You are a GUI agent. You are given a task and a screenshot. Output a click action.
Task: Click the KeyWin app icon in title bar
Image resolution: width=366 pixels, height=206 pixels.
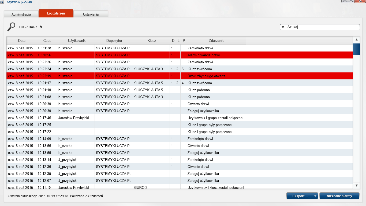2,2
